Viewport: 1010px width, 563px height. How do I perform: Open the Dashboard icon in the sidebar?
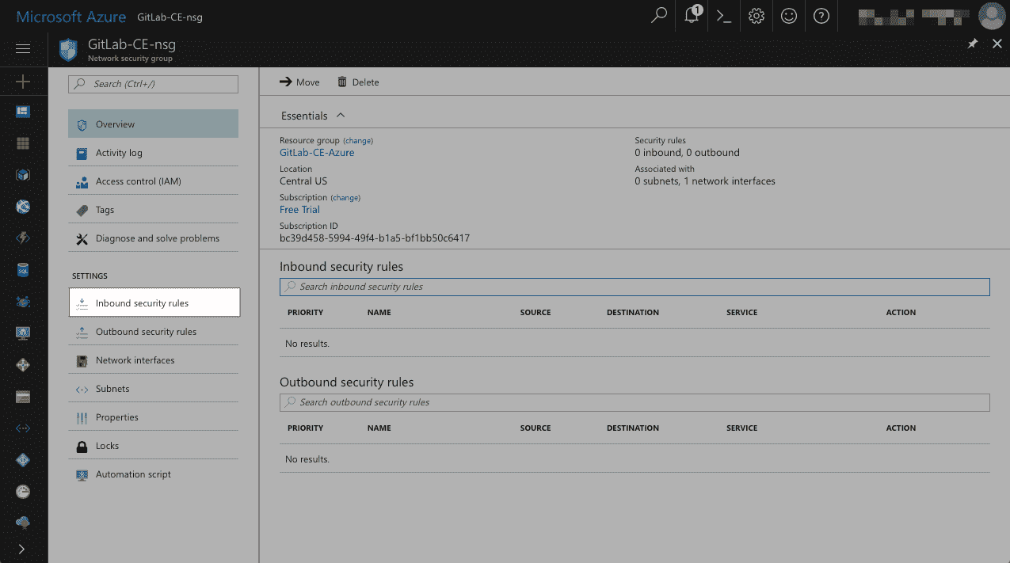click(23, 112)
